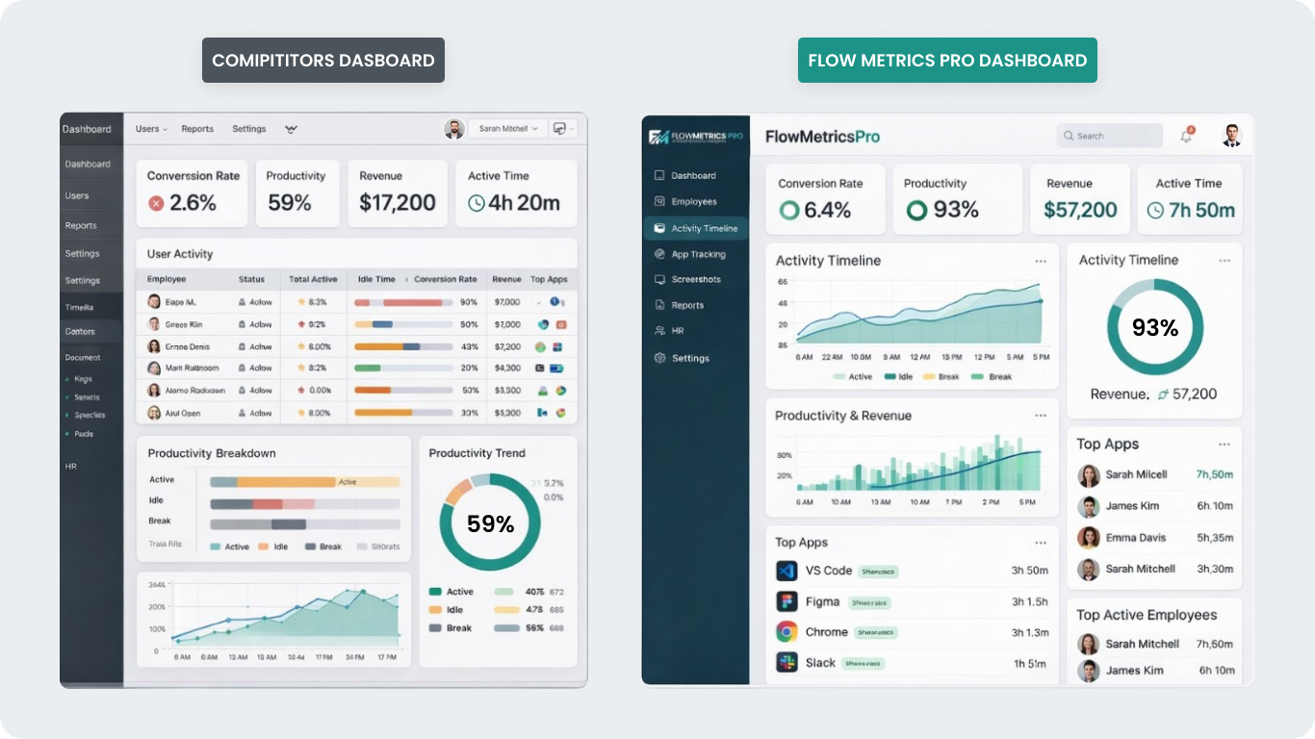
Task: Click the Figma app icon
Action: point(786,601)
